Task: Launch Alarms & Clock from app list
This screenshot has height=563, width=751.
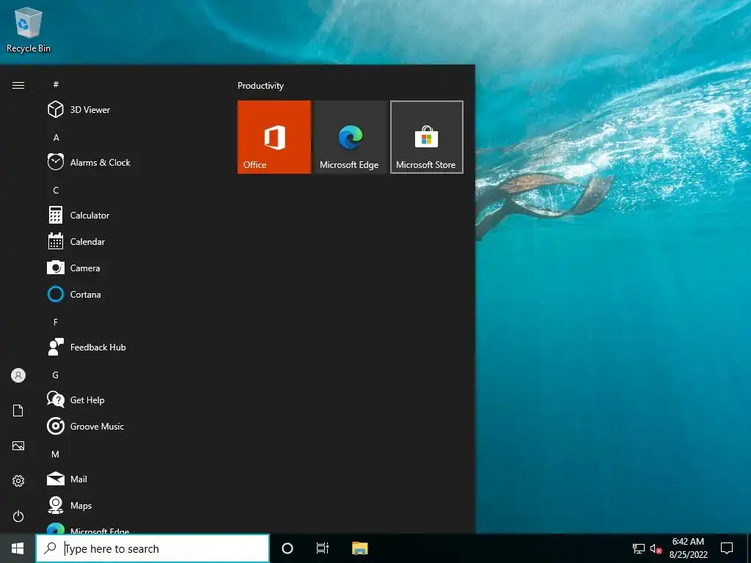Action: (x=129, y=162)
